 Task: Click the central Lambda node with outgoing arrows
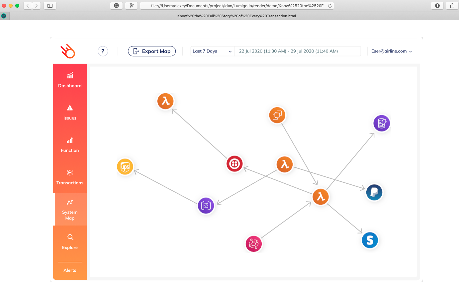click(x=320, y=197)
